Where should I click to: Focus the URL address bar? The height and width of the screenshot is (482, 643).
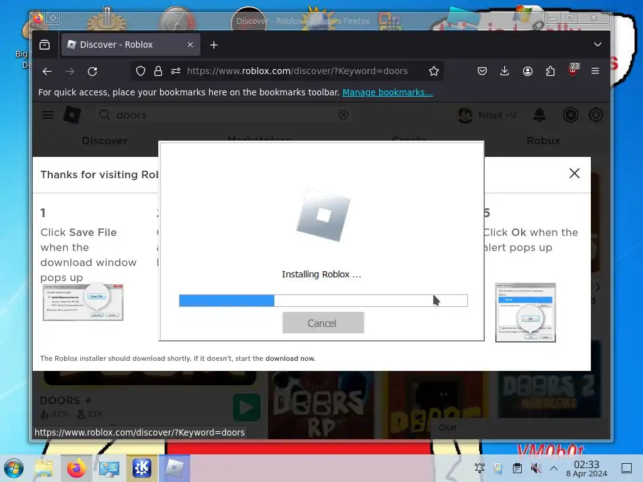tap(297, 71)
